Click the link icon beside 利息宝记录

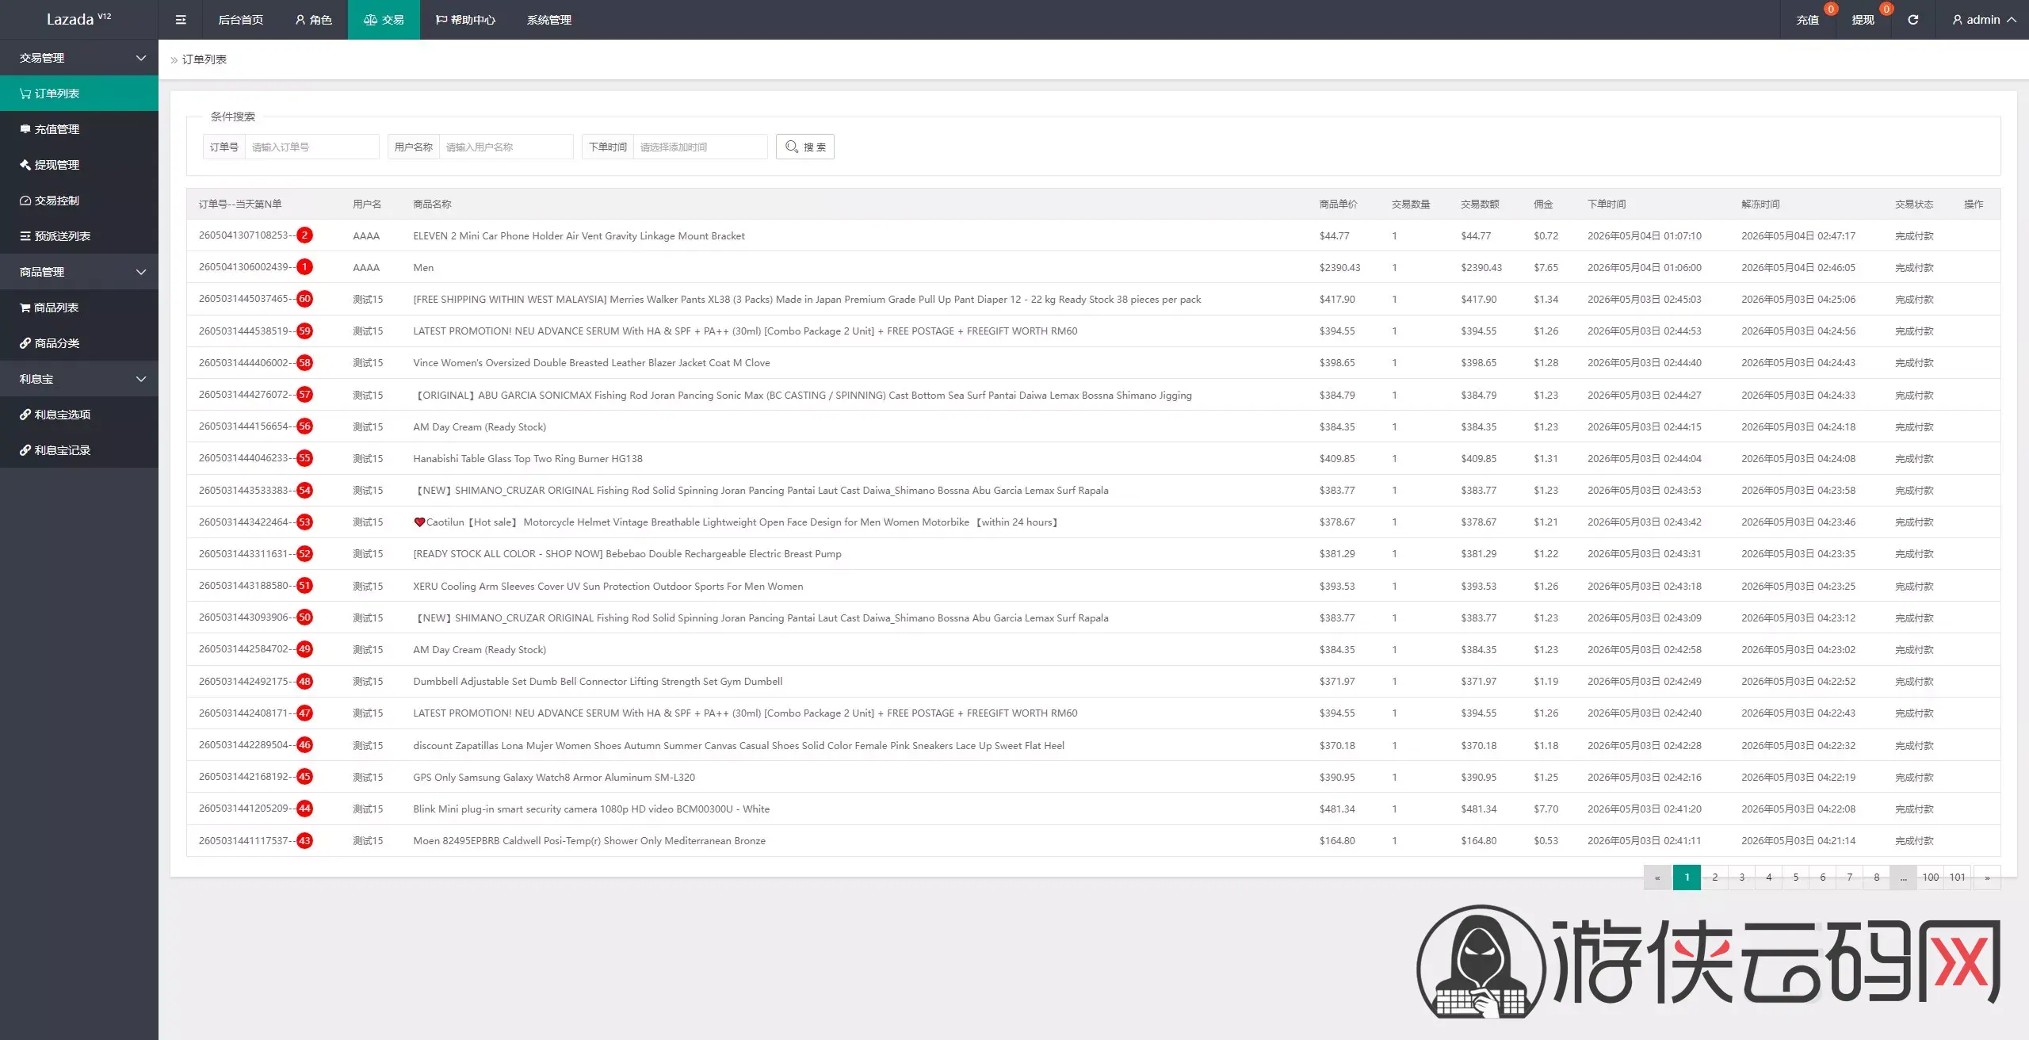coord(25,450)
